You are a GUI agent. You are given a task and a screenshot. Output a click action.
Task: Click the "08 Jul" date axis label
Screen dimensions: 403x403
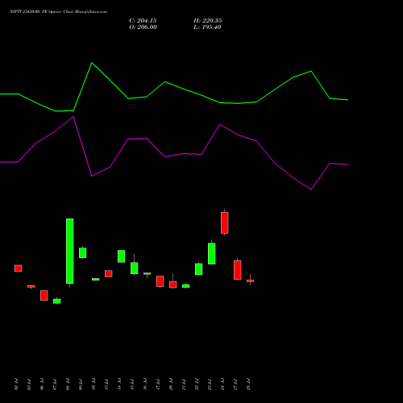point(68,384)
